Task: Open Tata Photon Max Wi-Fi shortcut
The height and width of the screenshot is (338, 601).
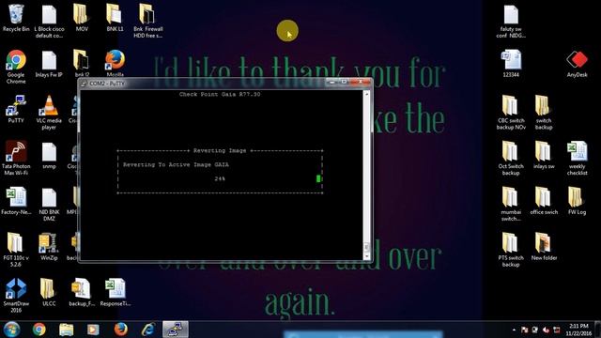Action: coord(16,159)
